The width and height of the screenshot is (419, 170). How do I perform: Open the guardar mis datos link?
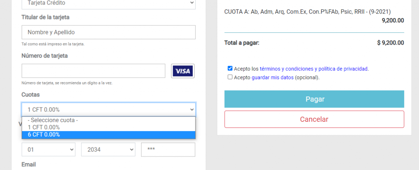tap(273, 78)
